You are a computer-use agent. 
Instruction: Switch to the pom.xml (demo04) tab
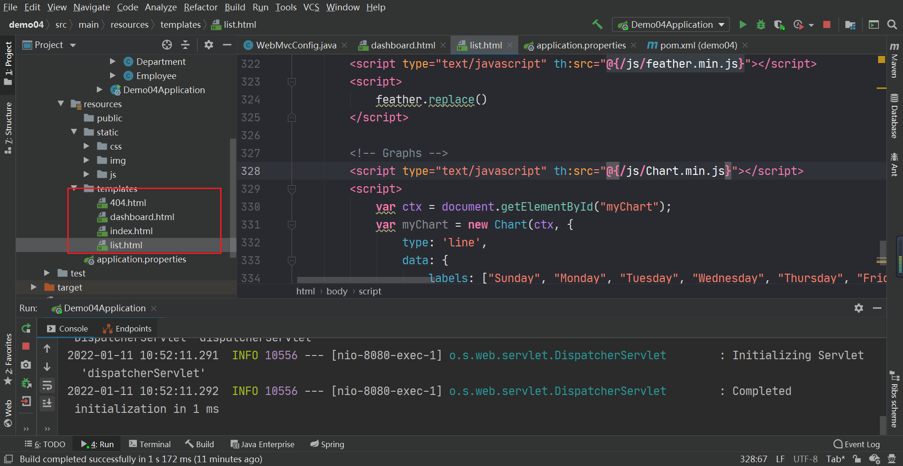699,45
